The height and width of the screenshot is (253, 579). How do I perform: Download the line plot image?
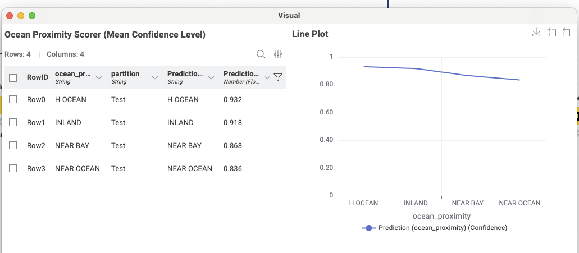(536, 33)
